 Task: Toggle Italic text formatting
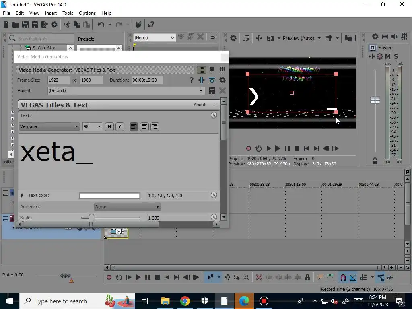pos(120,127)
